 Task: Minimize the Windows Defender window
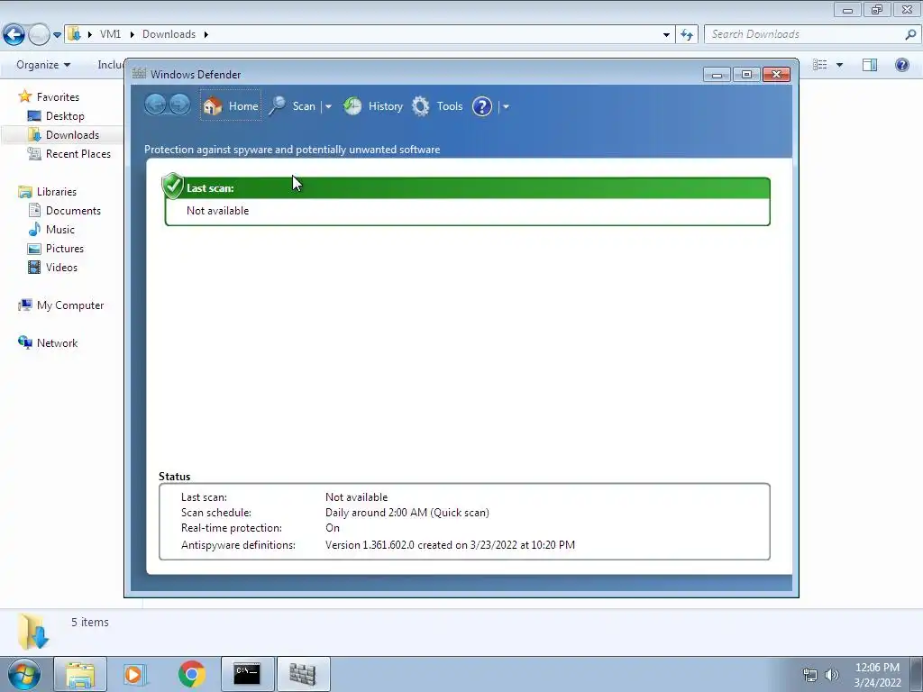point(717,74)
